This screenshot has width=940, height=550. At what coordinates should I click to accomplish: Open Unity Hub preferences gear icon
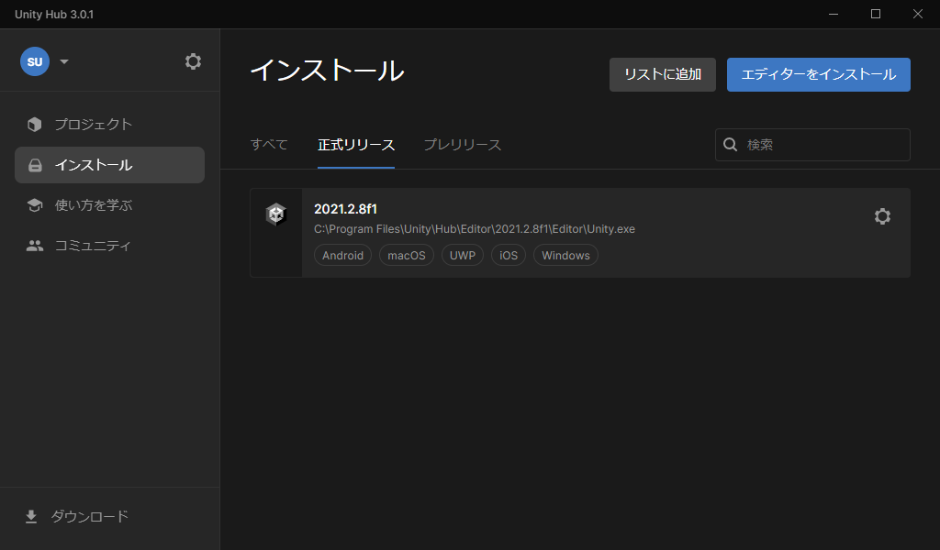pyautogui.click(x=193, y=61)
